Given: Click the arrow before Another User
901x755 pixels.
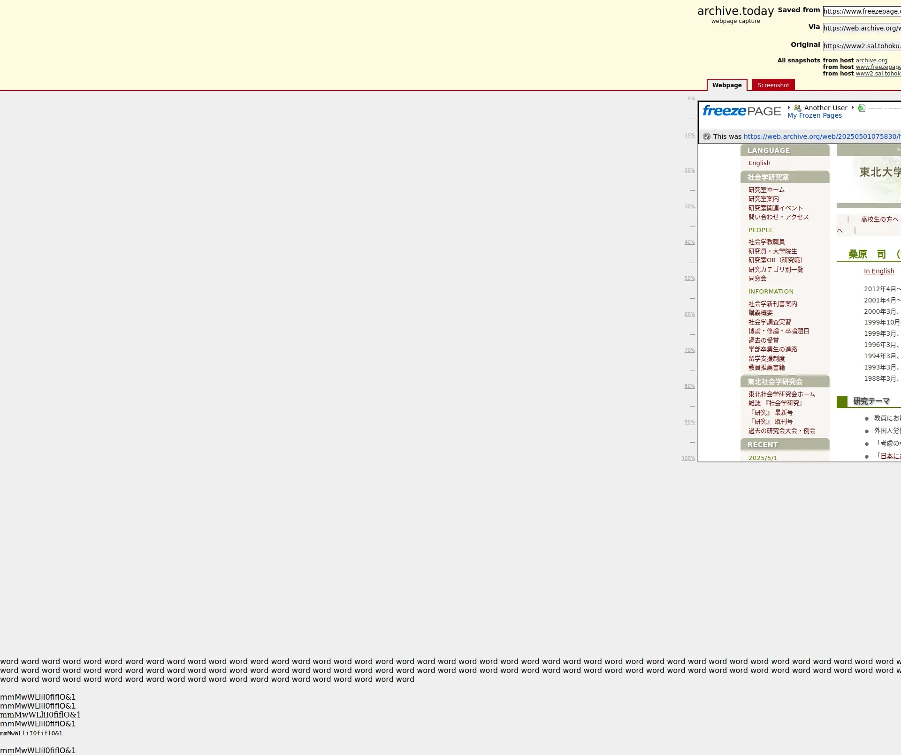Looking at the screenshot, I should pyautogui.click(x=789, y=108).
